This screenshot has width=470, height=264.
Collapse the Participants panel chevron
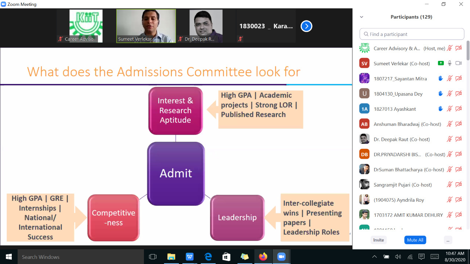(361, 17)
